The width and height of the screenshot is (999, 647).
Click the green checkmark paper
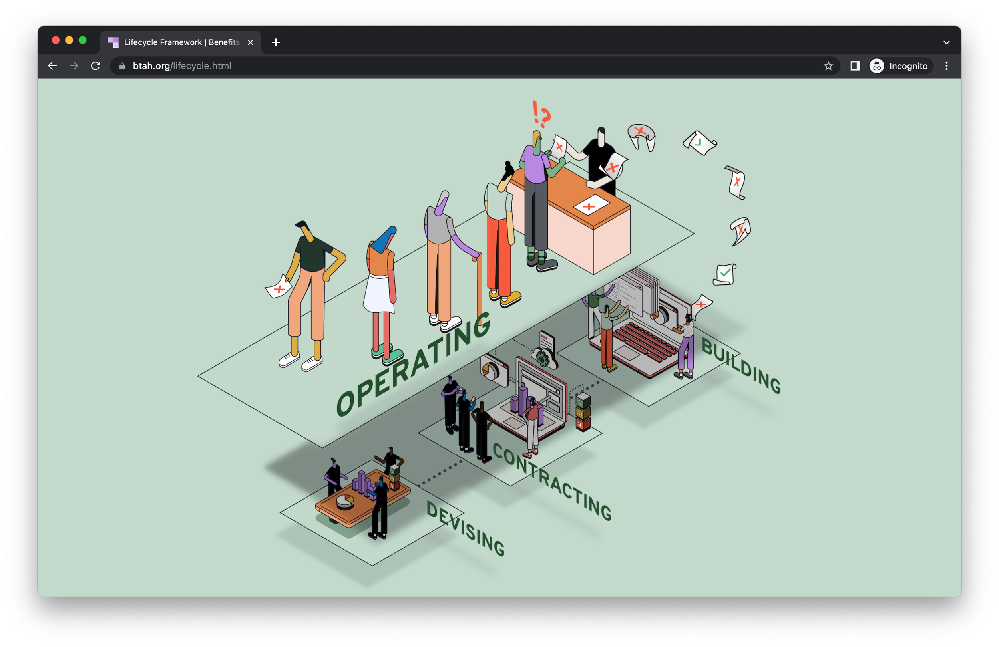[725, 274]
